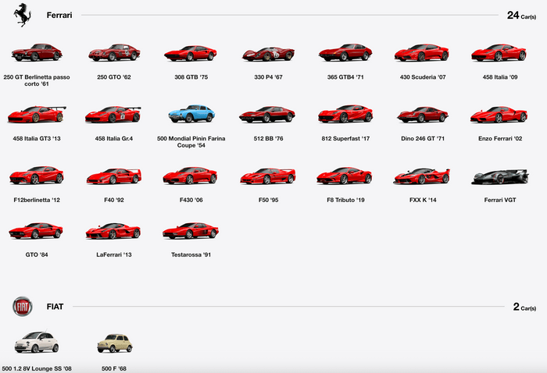Select the FXX K '14 car thumbnail
The width and height of the screenshot is (547, 373).
click(422, 176)
